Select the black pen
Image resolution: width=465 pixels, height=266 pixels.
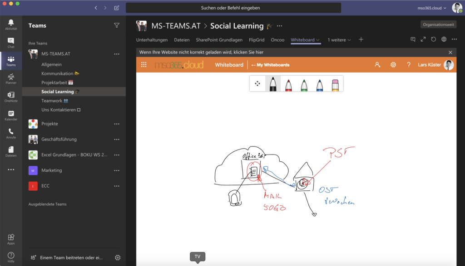[x=273, y=83]
